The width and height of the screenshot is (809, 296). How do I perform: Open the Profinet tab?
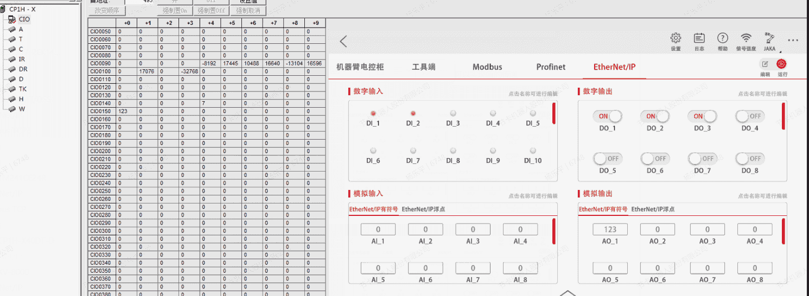click(551, 67)
